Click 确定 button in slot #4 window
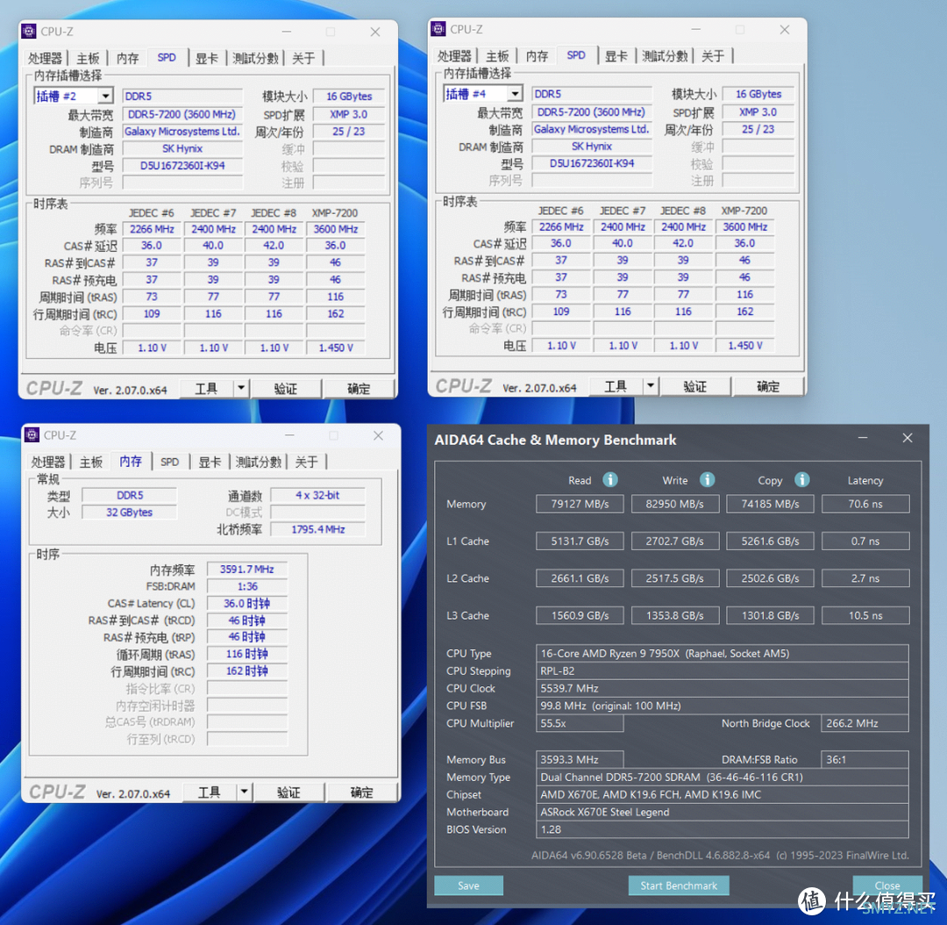 pos(768,386)
